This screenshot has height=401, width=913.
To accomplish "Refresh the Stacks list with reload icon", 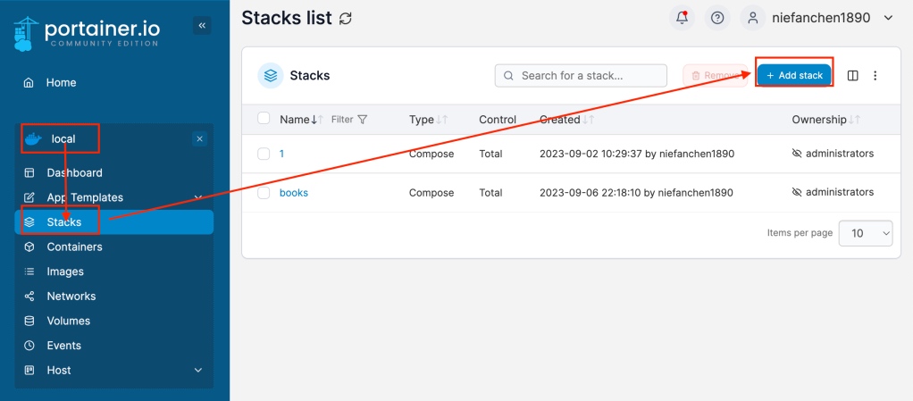I will pyautogui.click(x=346, y=18).
